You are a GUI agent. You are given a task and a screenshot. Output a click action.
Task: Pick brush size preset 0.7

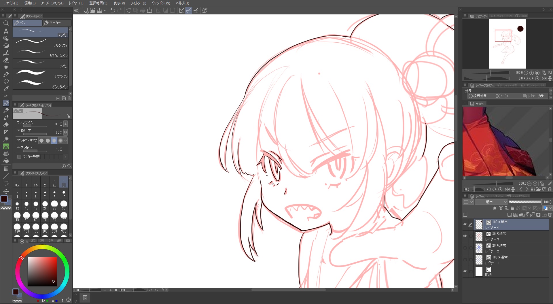tap(17, 182)
